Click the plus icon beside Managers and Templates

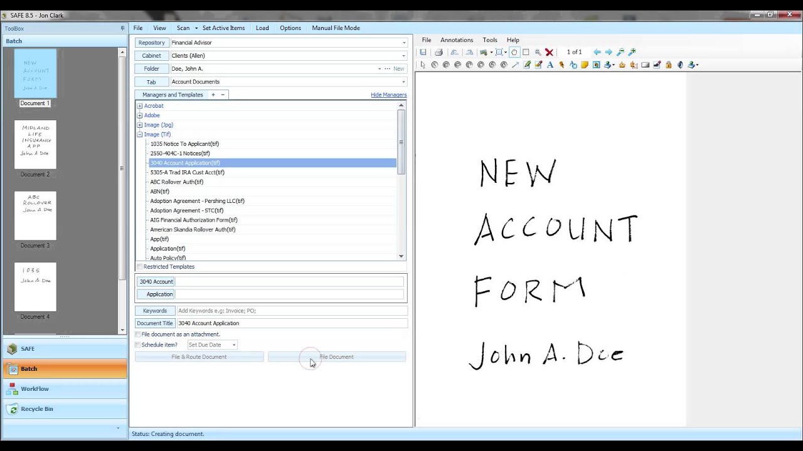pos(213,95)
